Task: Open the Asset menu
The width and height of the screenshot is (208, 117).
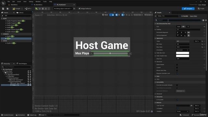Action: click(x=19, y=2)
